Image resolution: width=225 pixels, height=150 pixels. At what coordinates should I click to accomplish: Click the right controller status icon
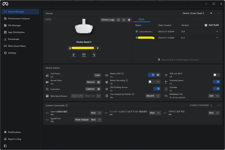[x=94, y=55]
